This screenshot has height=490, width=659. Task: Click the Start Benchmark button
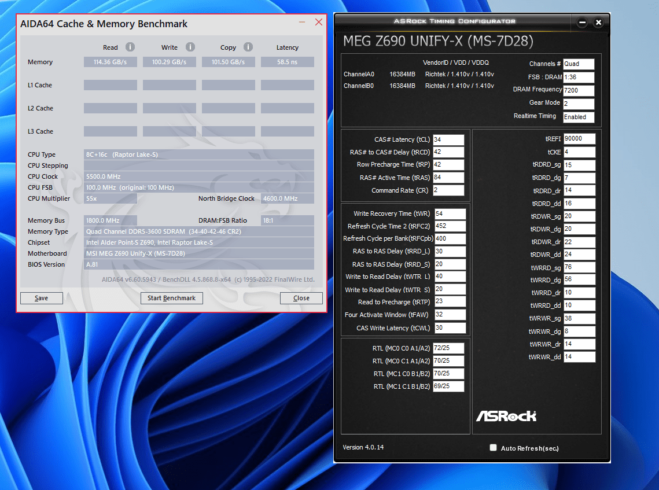click(x=171, y=298)
